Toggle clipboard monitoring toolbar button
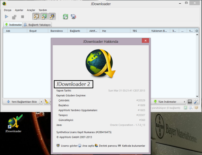 [x=36, y=17]
